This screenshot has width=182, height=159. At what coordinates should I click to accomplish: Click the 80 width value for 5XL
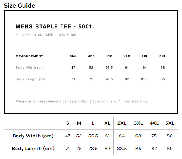(170, 136)
